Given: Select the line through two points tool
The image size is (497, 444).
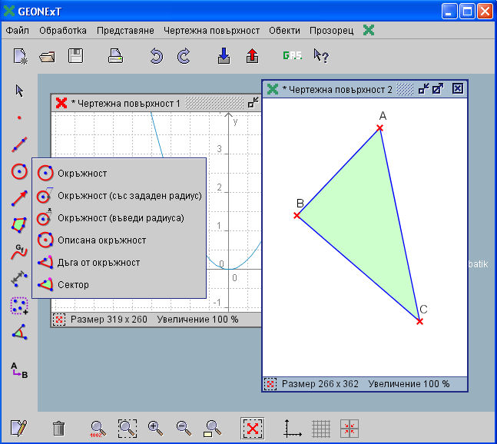Looking at the screenshot, I should (x=19, y=144).
